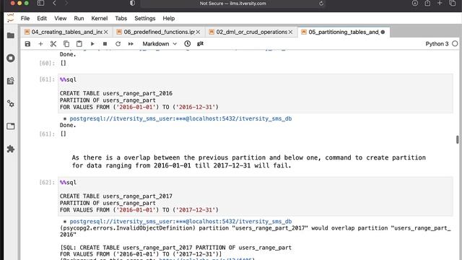Open the cell type Markdown dropdown
The height and width of the screenshot is (260, 462).
[x=160, y=43]
